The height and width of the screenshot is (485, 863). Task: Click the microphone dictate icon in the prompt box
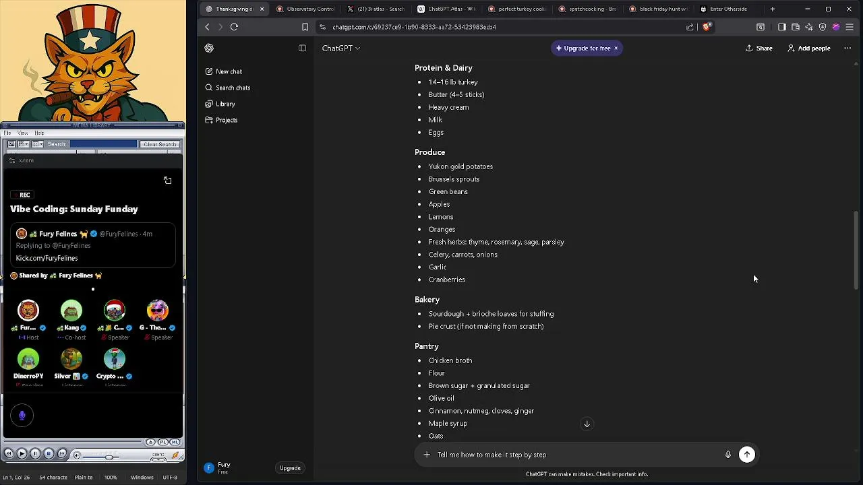point(727,455)
